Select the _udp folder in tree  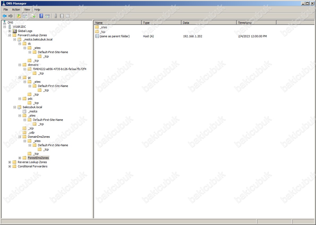(x=31, y=132)
